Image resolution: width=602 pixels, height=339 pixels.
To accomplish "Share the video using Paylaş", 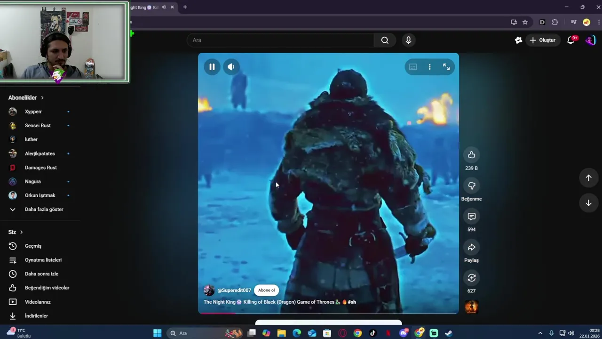I will (x=471, y=247).
